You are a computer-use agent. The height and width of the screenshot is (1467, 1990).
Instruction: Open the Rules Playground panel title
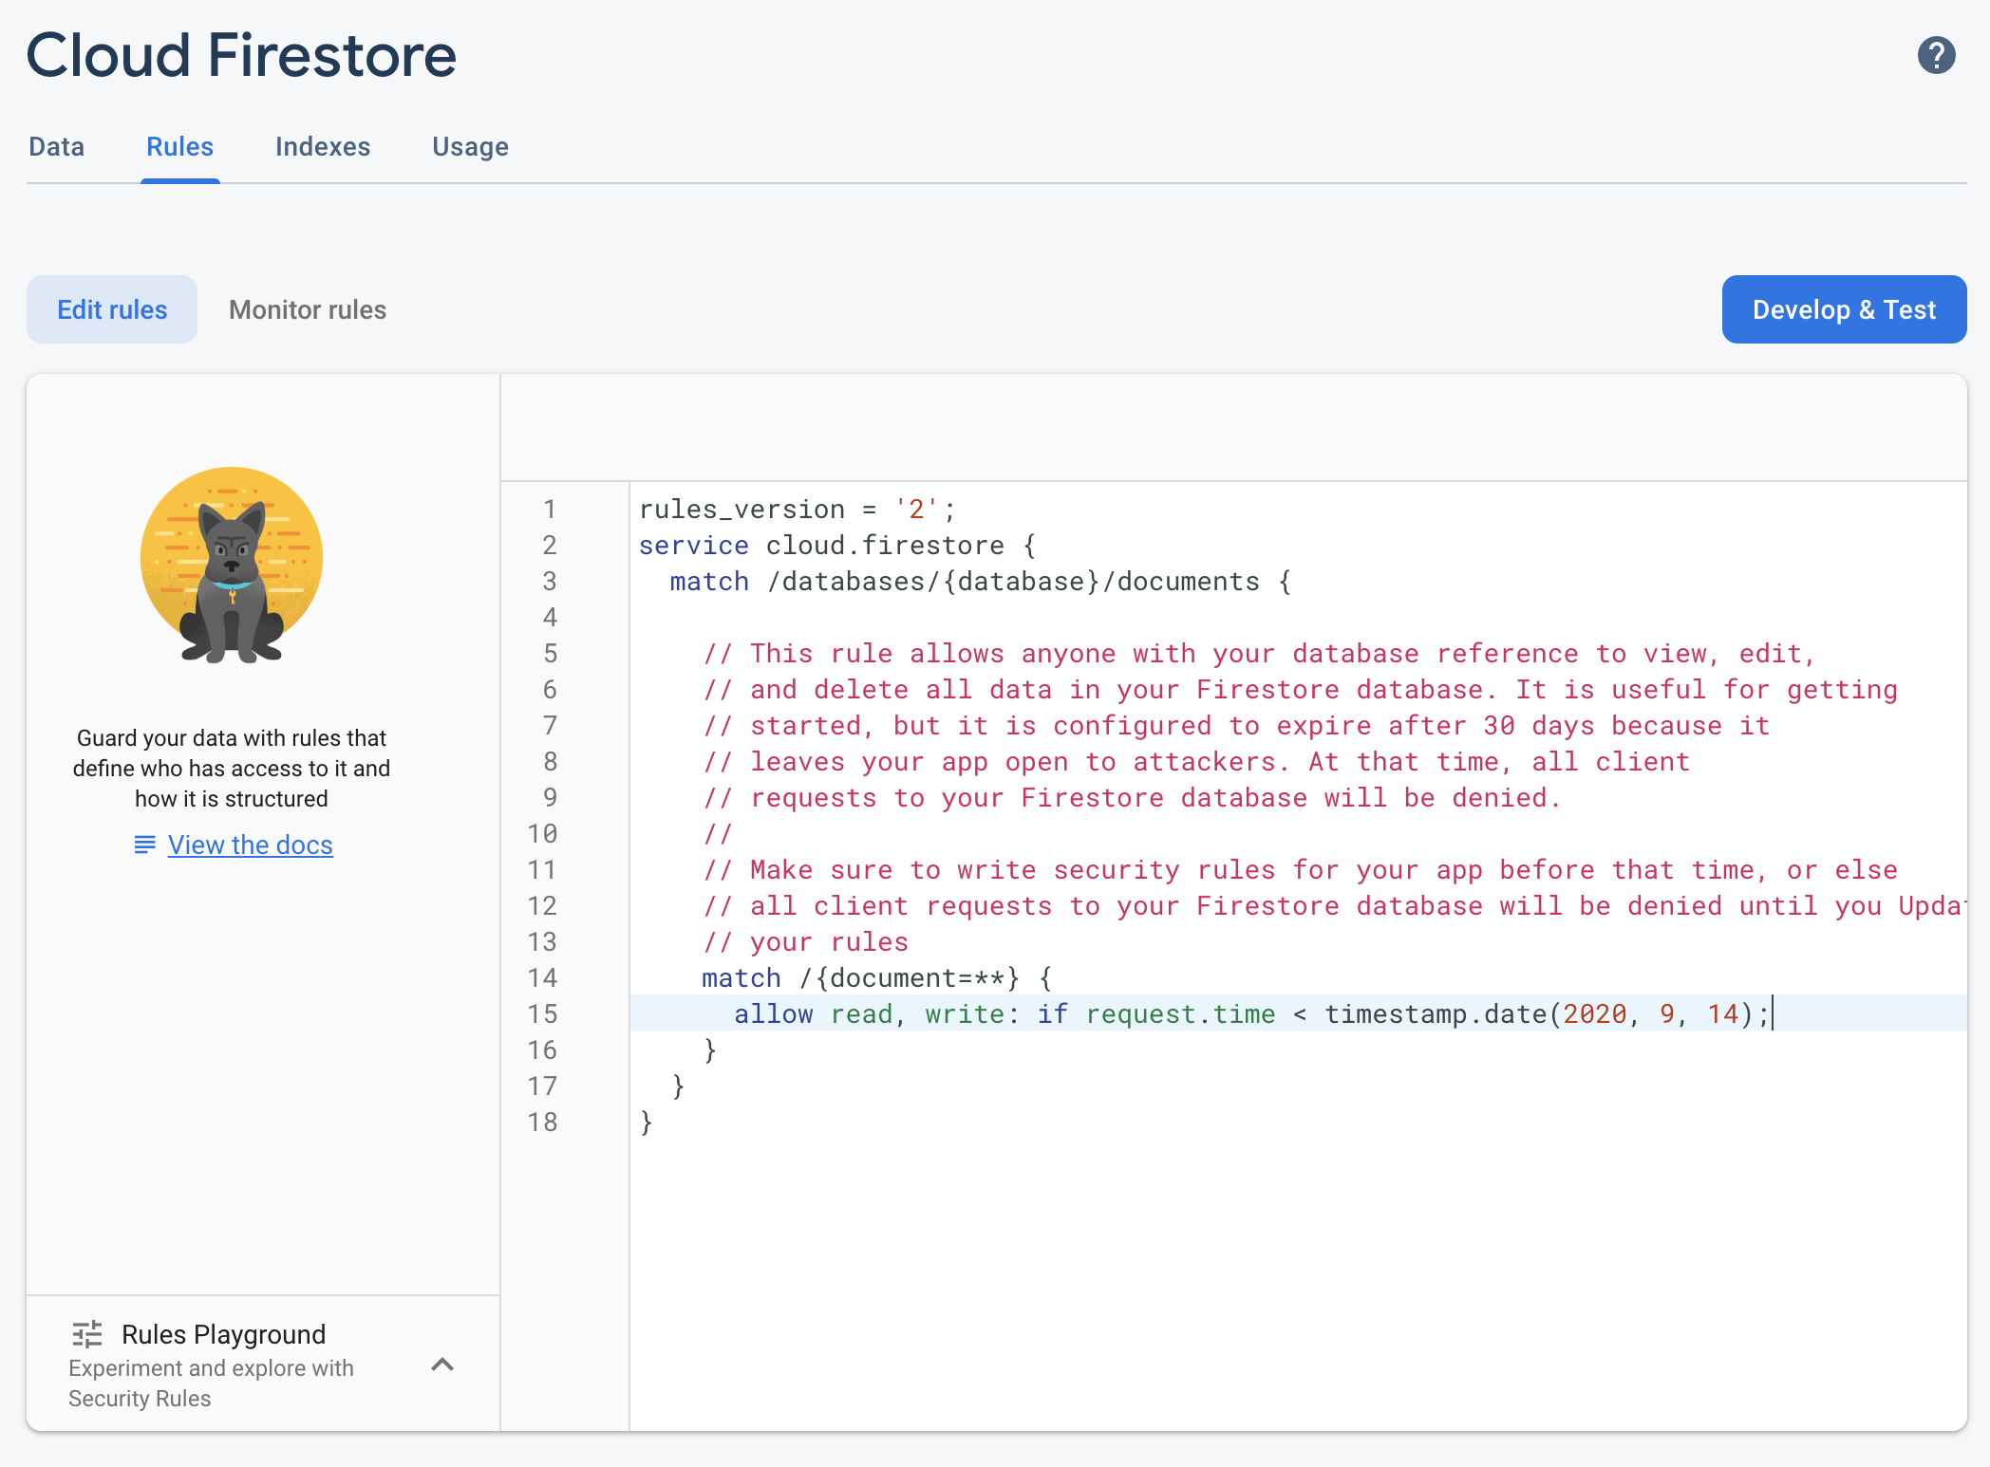coord(223,1334)
